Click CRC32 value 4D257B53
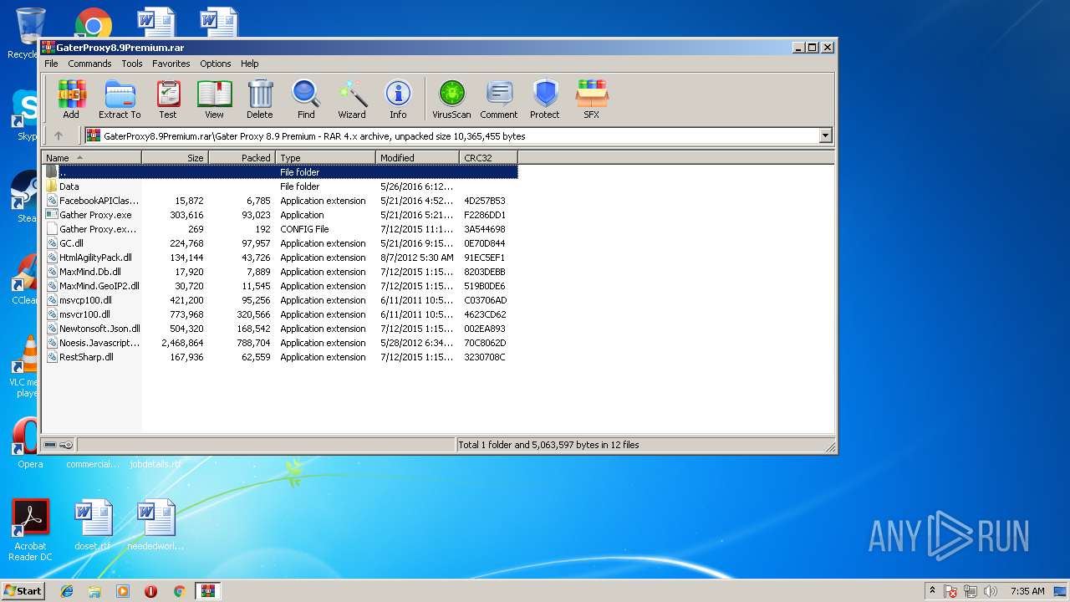1070x602 pixels. coord(485,201)
